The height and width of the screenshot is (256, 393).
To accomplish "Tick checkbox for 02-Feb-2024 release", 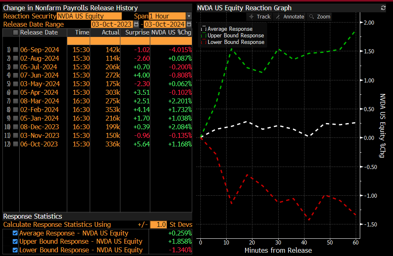I will [16, 110].
